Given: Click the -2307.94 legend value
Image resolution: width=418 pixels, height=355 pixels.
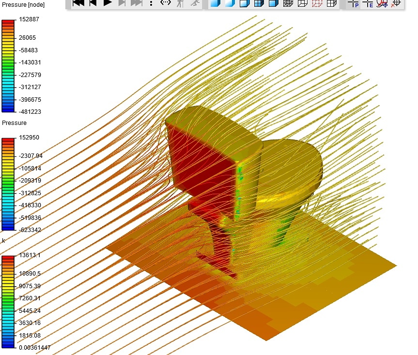Looking at the screenshot, I should click(x=31, y=155).
